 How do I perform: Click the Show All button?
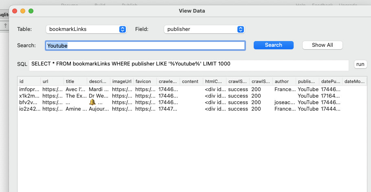point(322,45)
